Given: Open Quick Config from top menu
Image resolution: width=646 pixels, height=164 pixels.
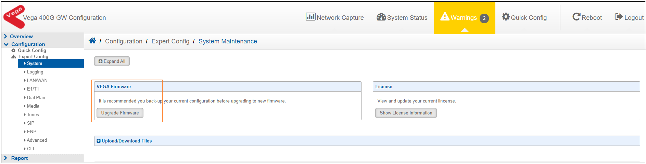Looking at the screenshot, I should 524,17.
